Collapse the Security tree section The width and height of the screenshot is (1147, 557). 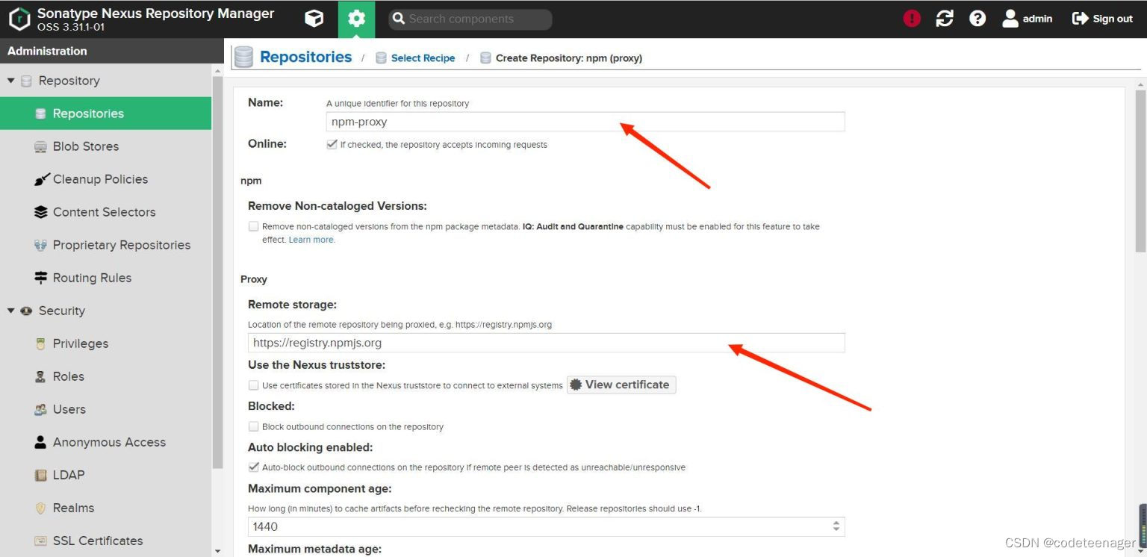pos(11,311)
